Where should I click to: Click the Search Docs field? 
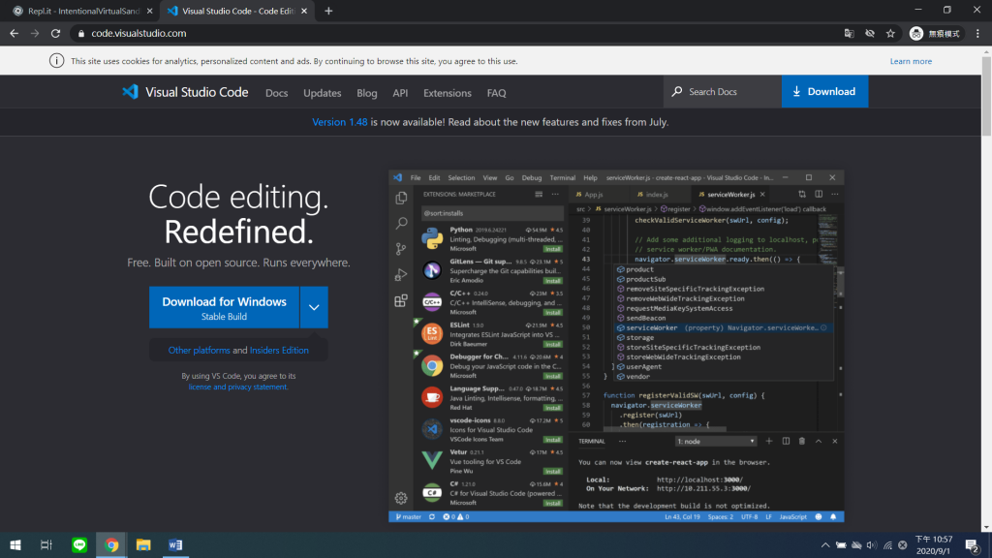(723, 92)
